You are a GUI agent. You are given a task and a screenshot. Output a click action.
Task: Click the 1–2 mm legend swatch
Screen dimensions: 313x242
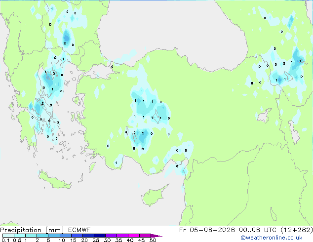[x=31, y=236]
